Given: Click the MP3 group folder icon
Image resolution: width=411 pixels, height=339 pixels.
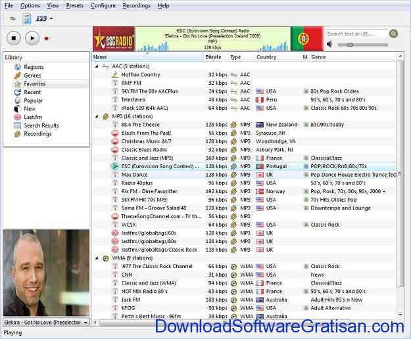Looking at the screenshot, I should click(x=106, y=116).
